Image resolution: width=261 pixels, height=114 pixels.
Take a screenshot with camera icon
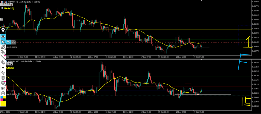[3, 88]
